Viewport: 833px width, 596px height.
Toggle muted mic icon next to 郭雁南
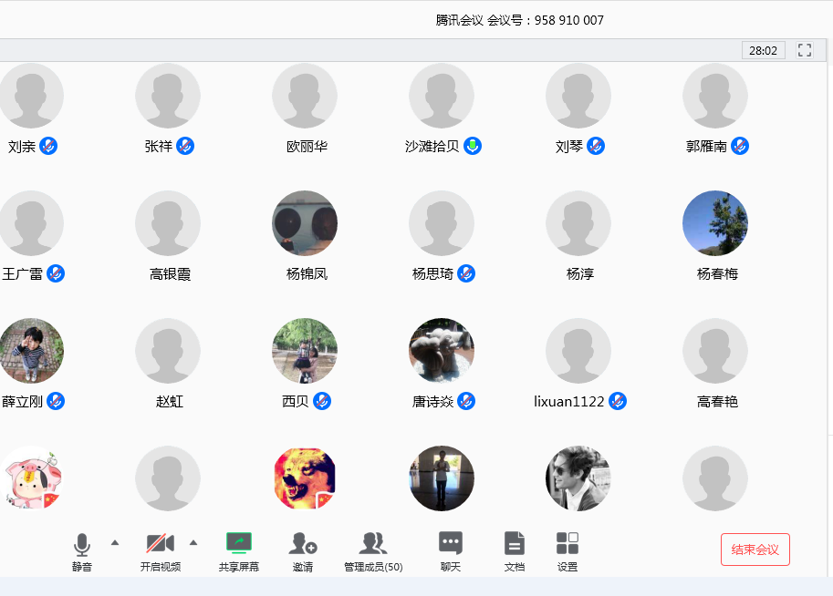740,146
